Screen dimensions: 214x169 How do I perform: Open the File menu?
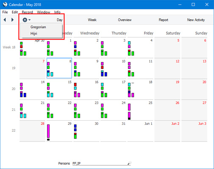(5, 12)
